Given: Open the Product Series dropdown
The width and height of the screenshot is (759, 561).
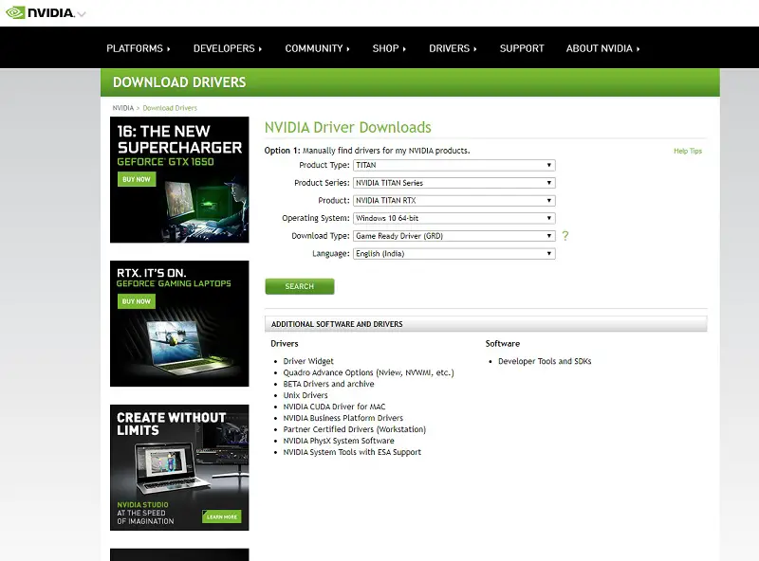Looking at the screenshot, I should coord(454,183).
